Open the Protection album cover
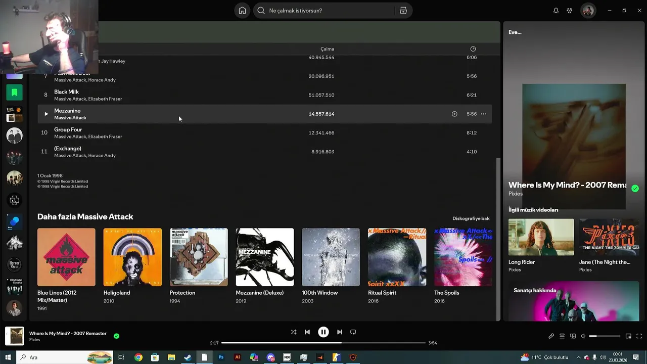Screen dimensions: 647x364 pos(199,257)
